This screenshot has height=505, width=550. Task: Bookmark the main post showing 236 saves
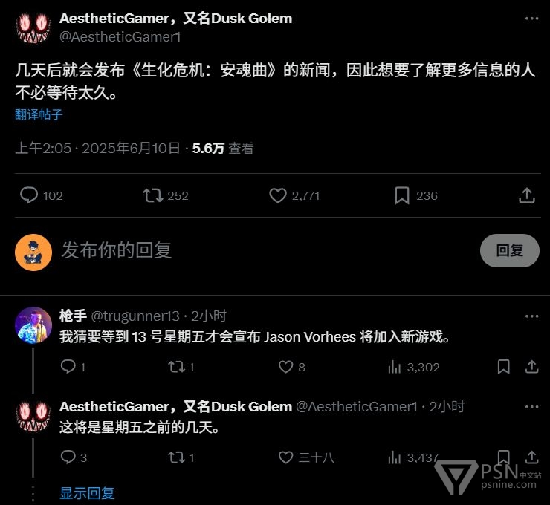pos(402,195)
